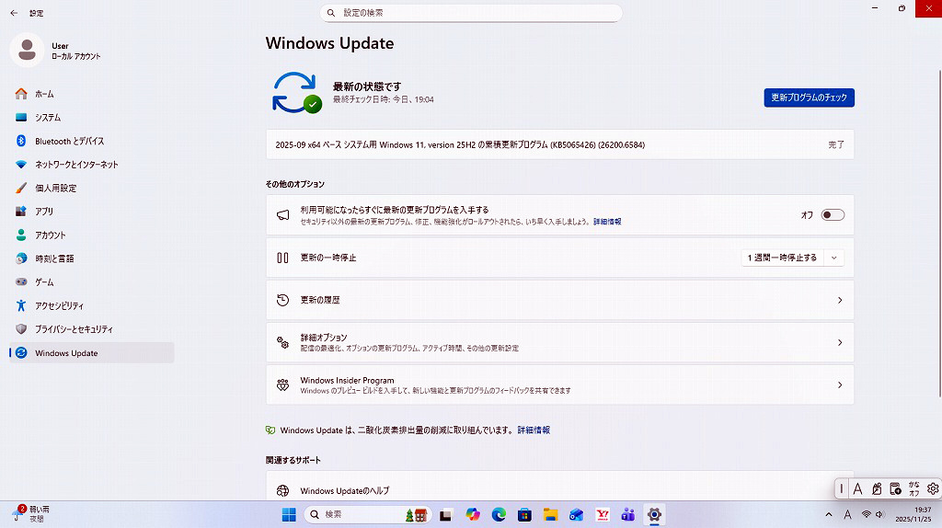Show hidden tray icons chevron
Image resolution: width=942 pixels, height=528 pixels.
[829, 515]
